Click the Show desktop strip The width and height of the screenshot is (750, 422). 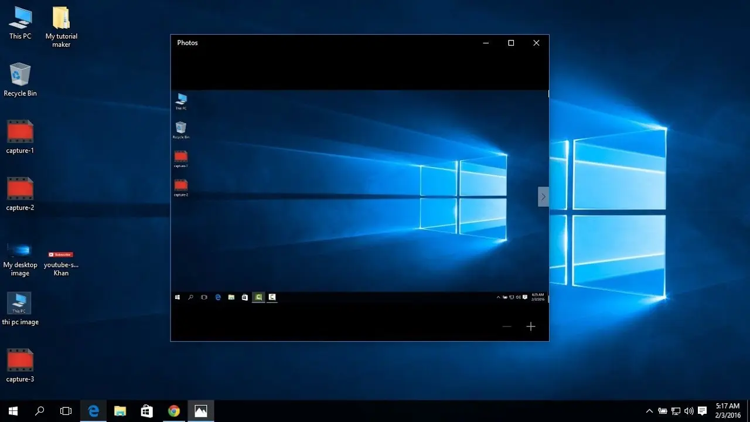click(748, 411)
